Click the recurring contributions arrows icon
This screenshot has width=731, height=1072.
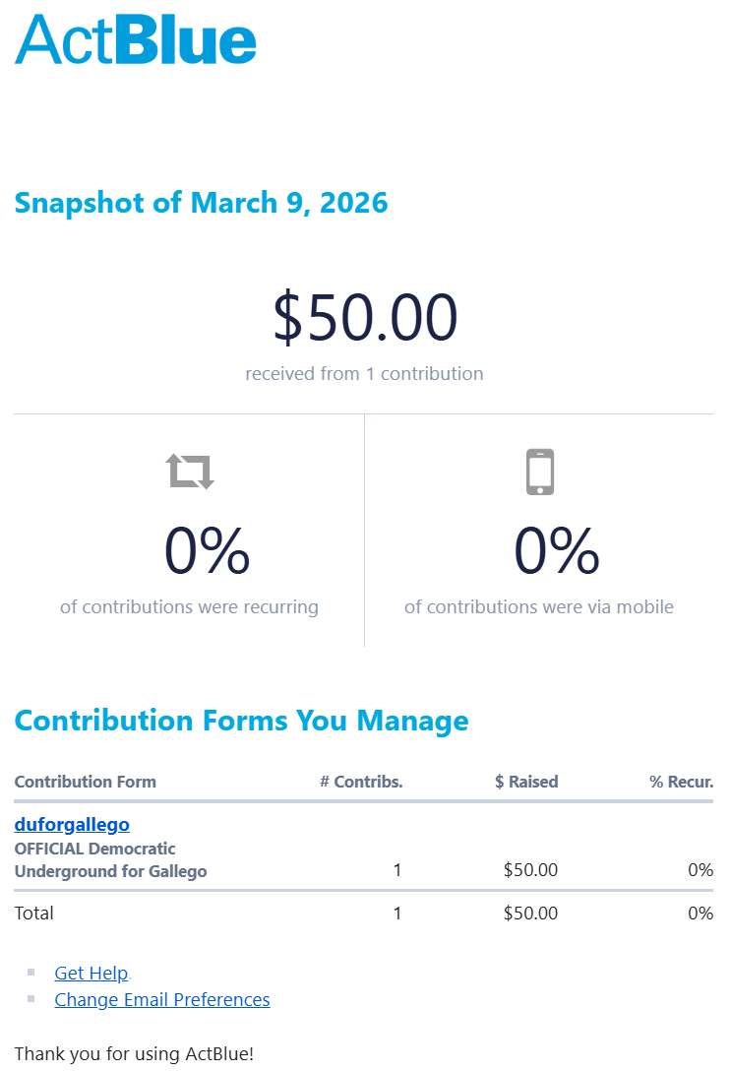pyautogui.click(x=190, y=472)
